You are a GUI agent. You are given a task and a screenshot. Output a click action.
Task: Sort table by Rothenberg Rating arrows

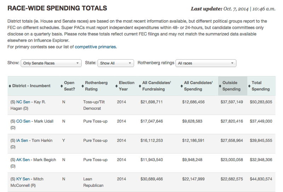point(82,86)
